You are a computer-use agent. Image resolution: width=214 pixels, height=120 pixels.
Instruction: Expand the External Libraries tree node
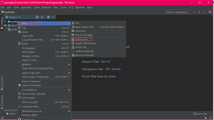(5, 25)
